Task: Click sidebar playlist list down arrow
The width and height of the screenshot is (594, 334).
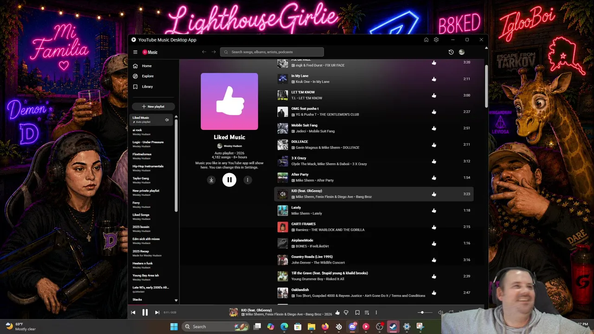Action: tap(176, 300)
